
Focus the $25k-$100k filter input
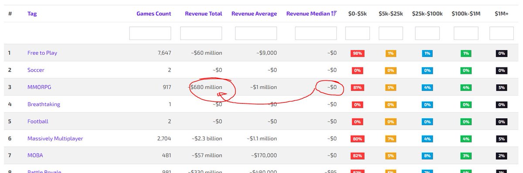(x=427, y=33)
